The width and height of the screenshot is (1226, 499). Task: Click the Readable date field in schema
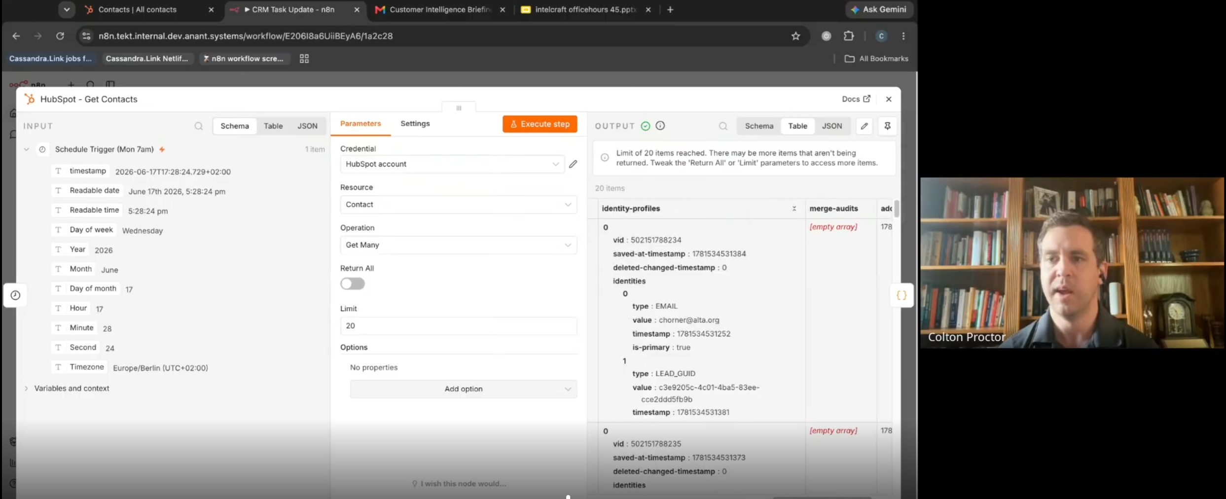tap(87, 191)
